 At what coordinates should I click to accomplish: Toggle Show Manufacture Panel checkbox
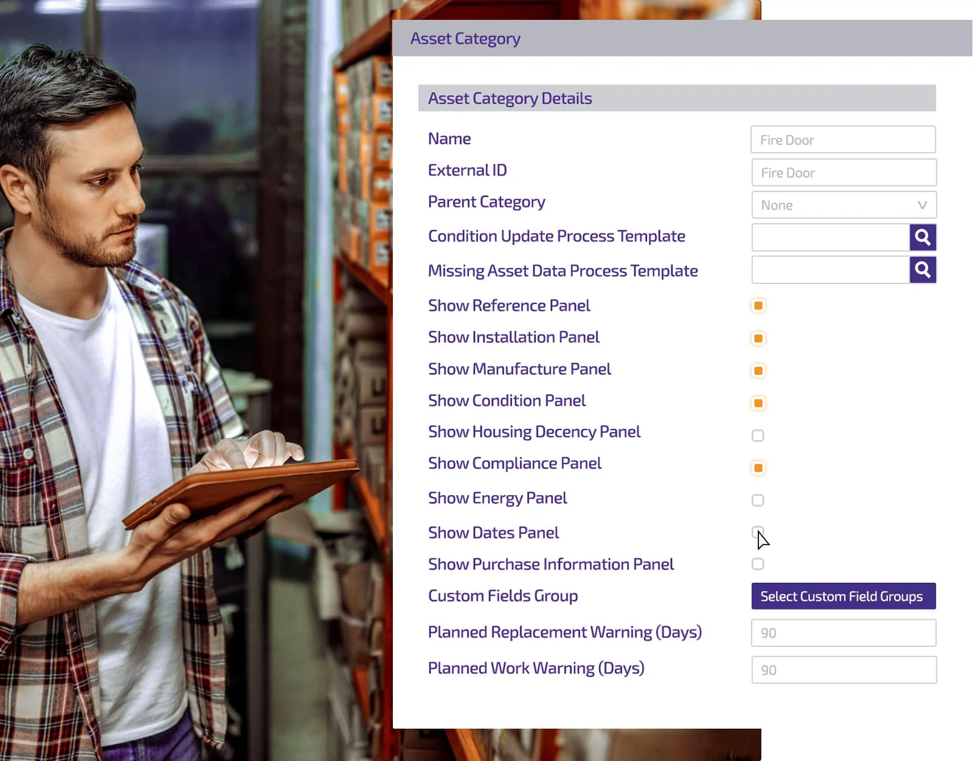pyautogui.click(x=758, y=370)
